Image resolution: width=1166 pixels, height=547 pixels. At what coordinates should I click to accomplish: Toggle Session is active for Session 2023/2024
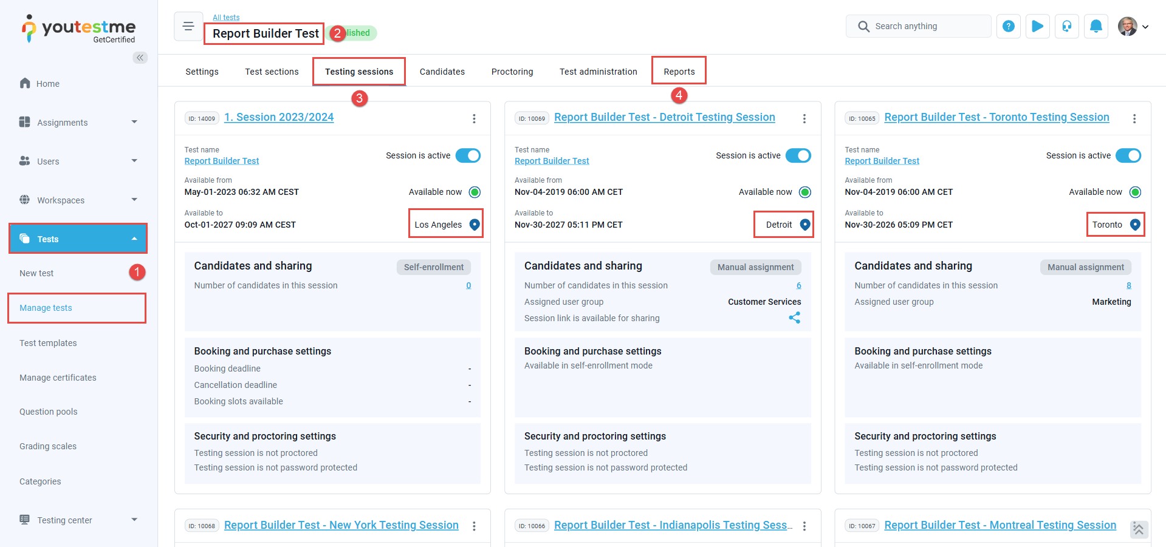pos(468,155)
